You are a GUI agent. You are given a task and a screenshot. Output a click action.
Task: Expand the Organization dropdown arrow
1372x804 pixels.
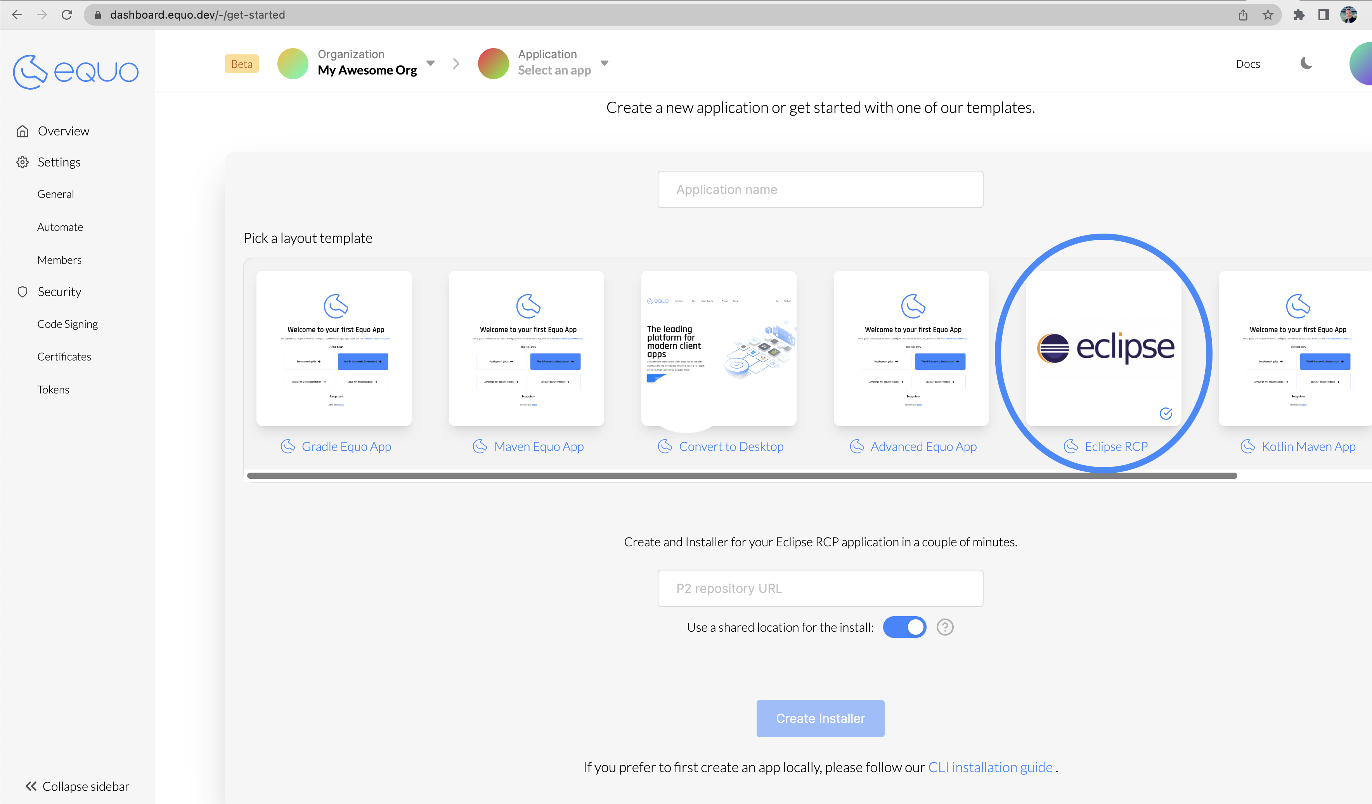431,63
